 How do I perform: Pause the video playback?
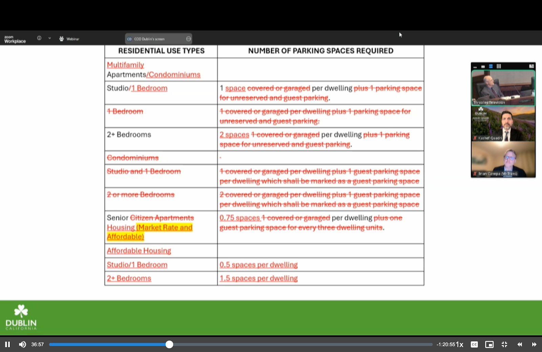7,344
